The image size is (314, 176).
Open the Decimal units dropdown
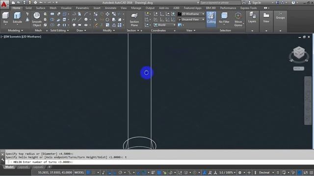click(266, 173)
